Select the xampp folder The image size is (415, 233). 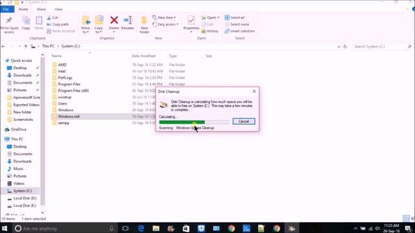pos(64,123)
